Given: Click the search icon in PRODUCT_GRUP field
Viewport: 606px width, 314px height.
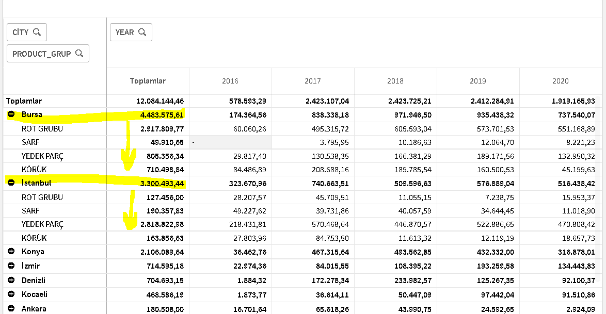Looking at the screenshot, I should (x=79, y=53).
